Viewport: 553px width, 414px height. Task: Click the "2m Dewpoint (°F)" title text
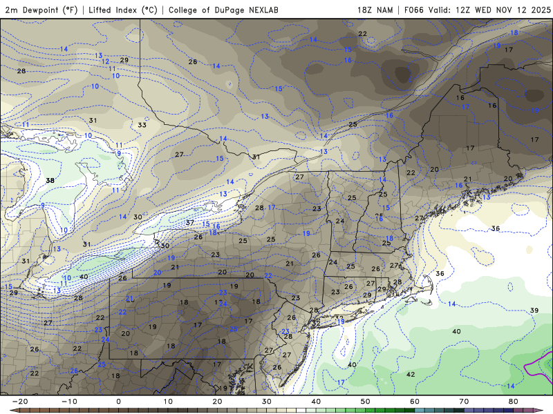41,10
